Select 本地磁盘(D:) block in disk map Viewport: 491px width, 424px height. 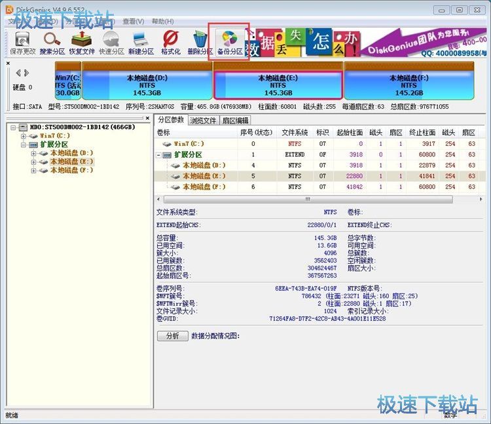[x=147, y=80]
